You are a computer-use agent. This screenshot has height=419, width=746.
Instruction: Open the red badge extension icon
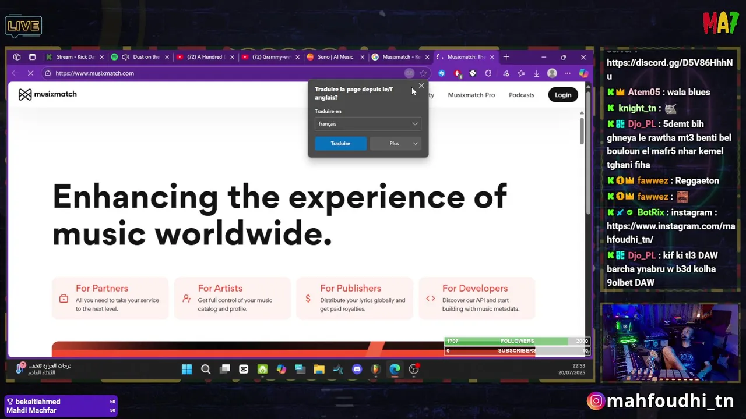pos(458,73)
